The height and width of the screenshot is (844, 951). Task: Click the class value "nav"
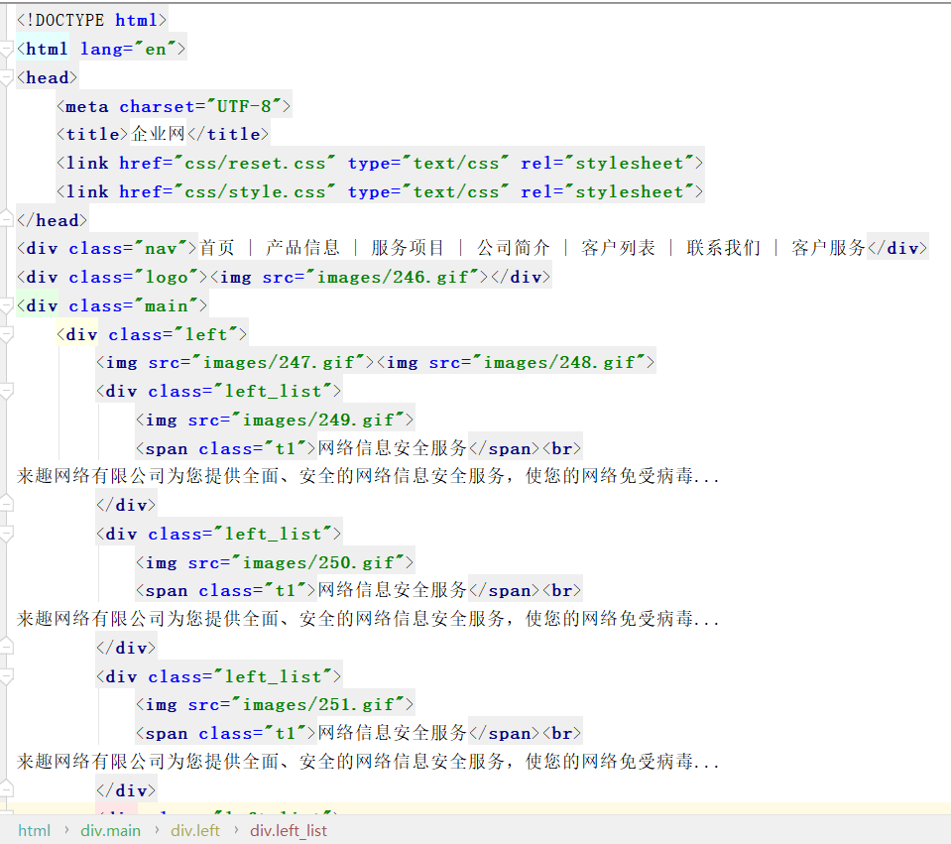(x=162, y=249)
